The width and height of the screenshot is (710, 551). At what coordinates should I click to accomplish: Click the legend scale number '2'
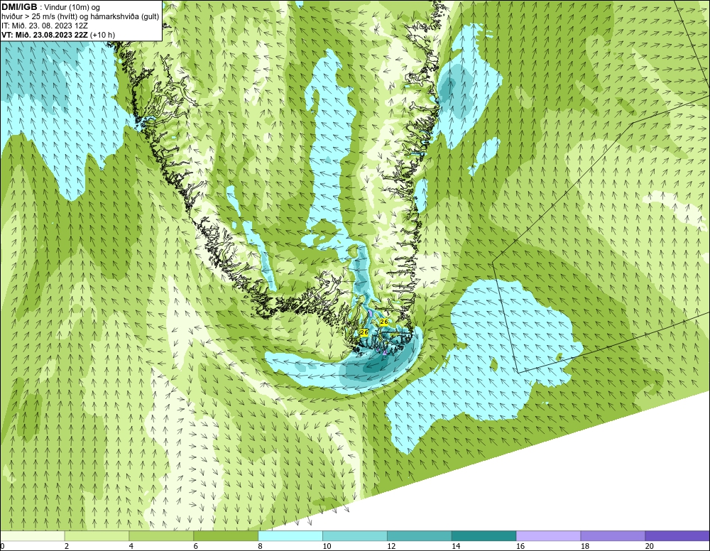click(67, 547)
